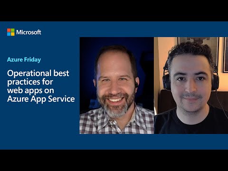Screen dimensions: 228x171
Task: Click the title 'Operational best practices for web apps'
Action: (41, 86)
